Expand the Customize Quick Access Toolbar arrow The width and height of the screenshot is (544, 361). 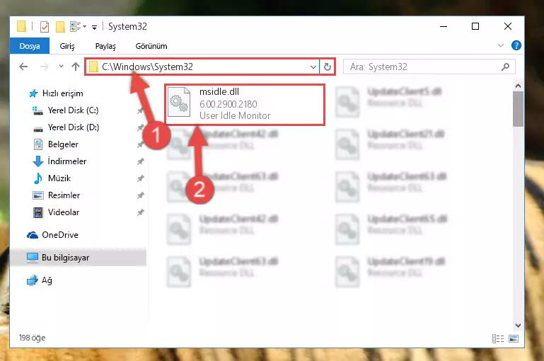[94, 27]
